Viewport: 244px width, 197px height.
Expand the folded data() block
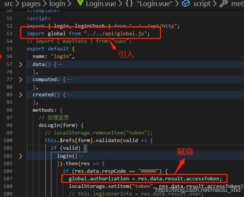tap(21, 64)
